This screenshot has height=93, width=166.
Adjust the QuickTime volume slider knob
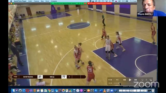(x=111, y=80)
